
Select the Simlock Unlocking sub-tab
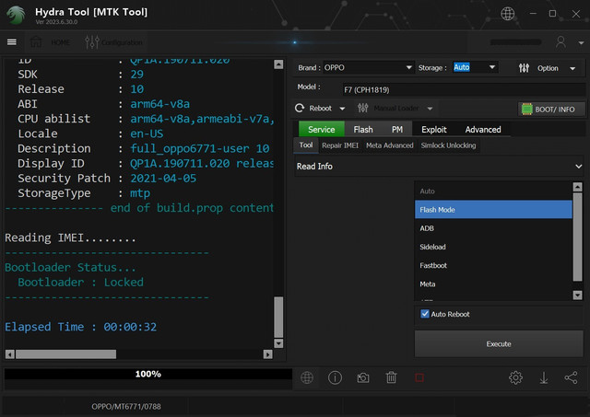click(x=448, y=145)
